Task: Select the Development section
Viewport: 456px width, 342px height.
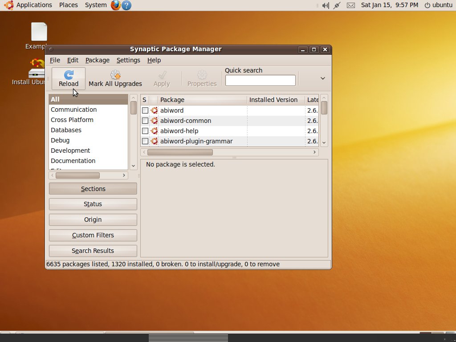Action: (x=89, y=151)
